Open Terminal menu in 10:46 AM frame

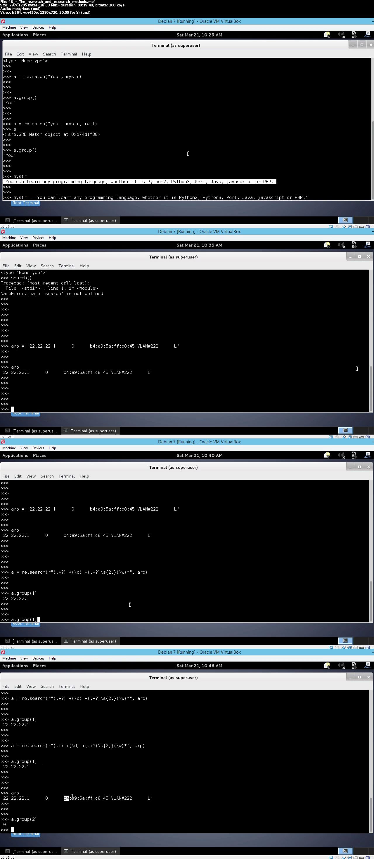[67, 686]
